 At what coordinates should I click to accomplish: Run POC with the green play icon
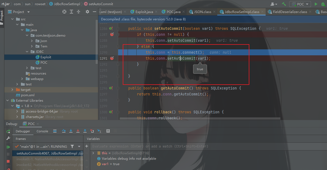tap(316, 4)
